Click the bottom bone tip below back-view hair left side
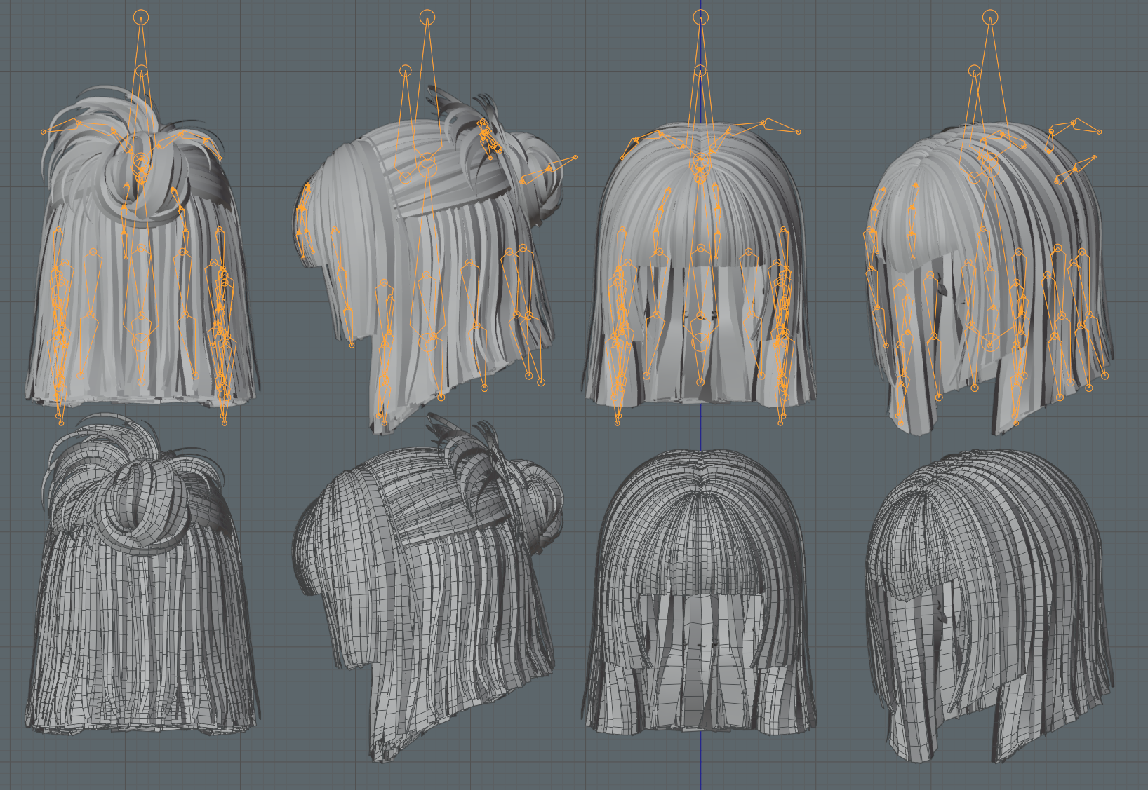This screenshot has height=790, width=1148. 61,423
